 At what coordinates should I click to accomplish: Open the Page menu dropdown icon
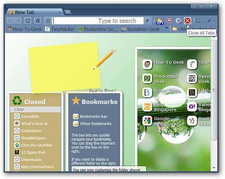pyautogui.click(x=199, y=21)
